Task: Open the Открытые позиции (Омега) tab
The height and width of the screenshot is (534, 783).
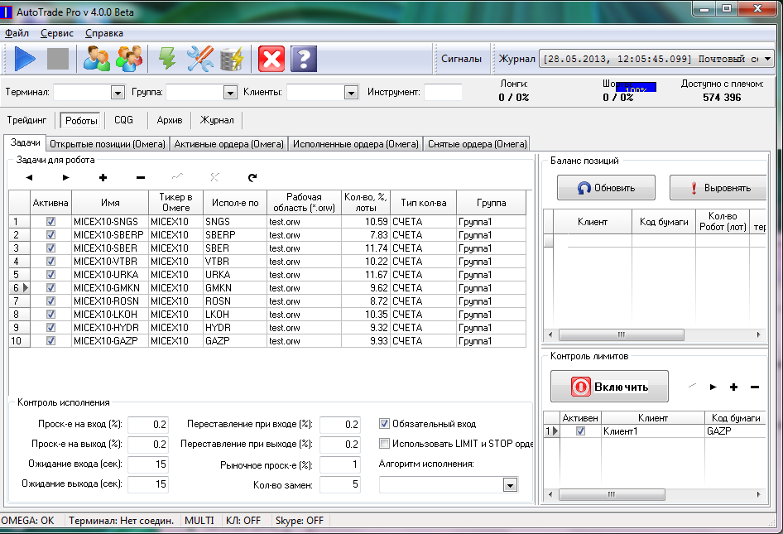Action: (x=108, y=144)
